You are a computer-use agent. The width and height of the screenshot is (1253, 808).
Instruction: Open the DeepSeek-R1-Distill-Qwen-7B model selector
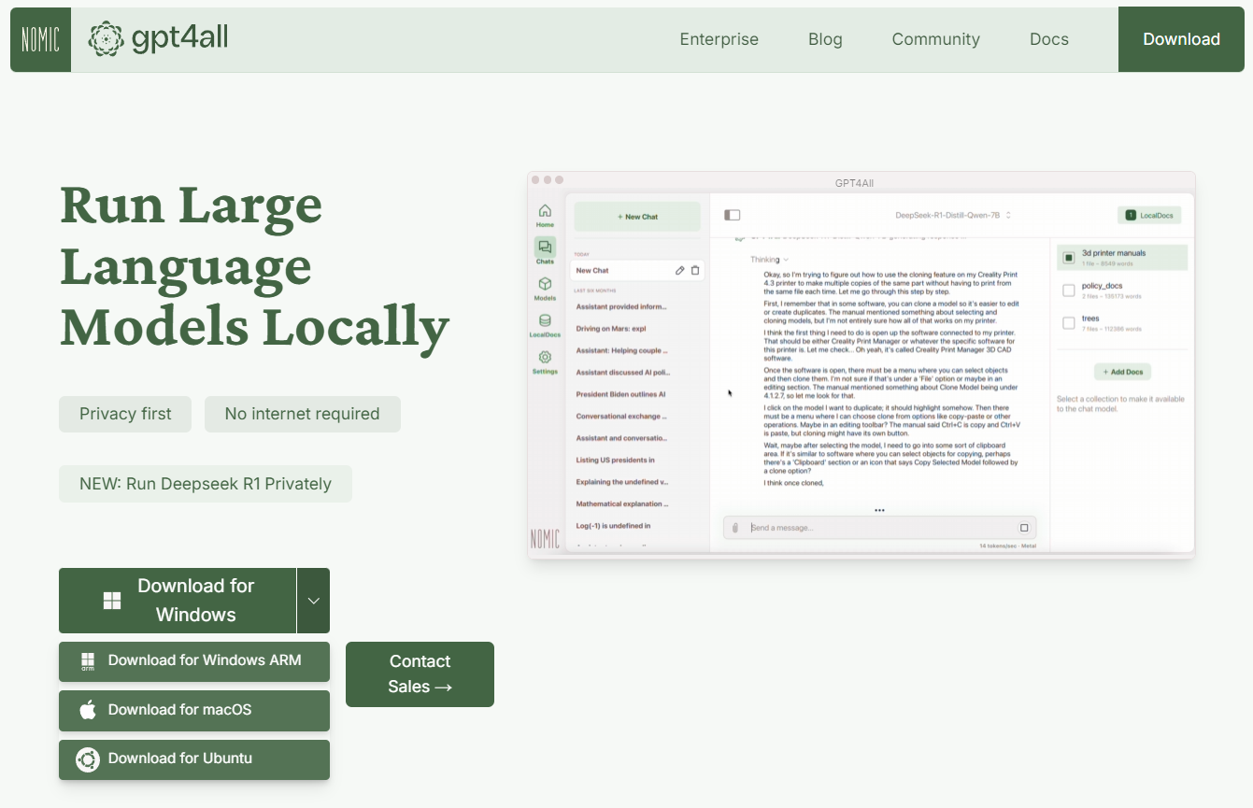tap(953, 215)
